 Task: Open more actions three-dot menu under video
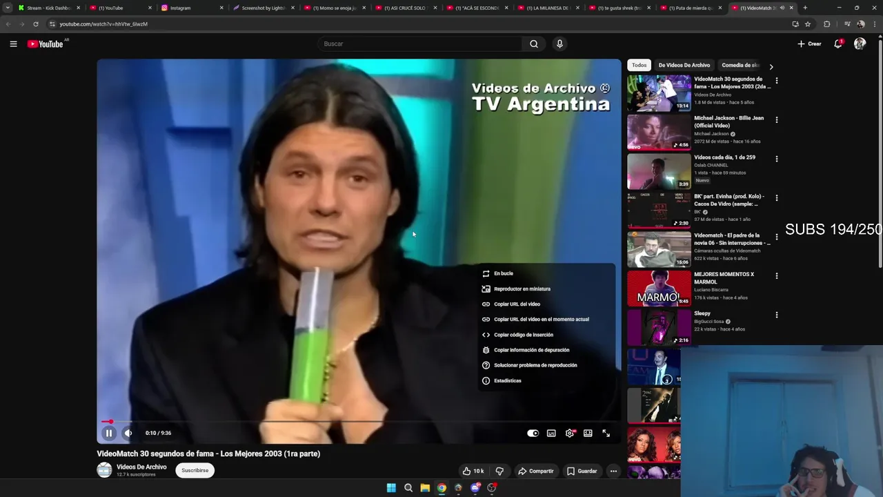[613, 471]
